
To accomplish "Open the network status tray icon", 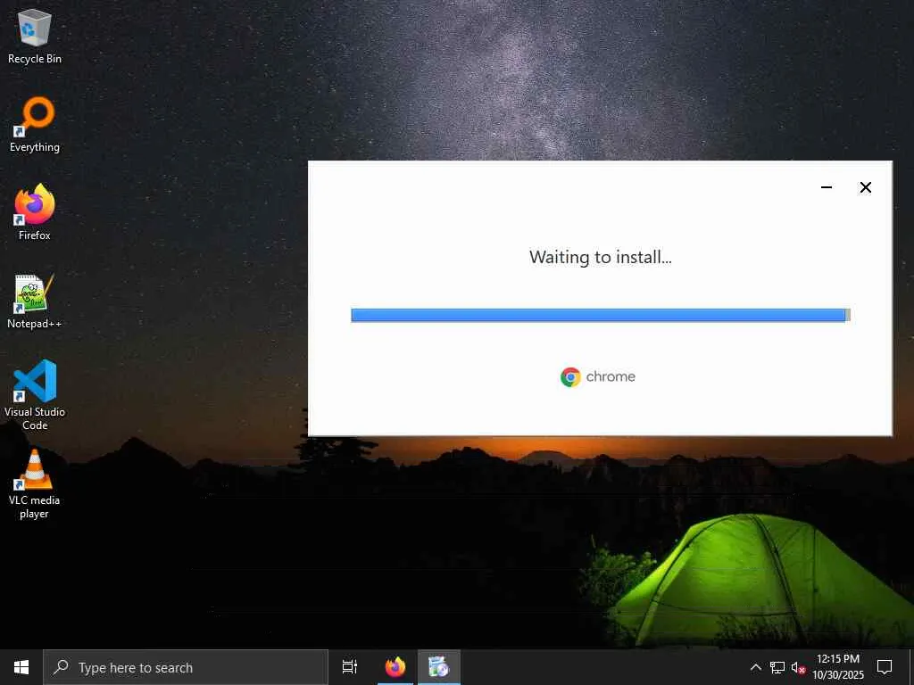I will point(777,667).
